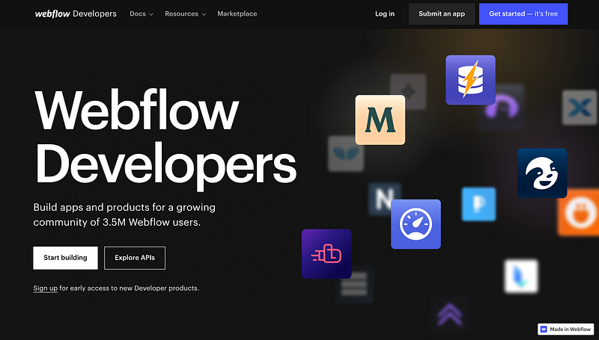Click the Made in Webflow badge
Screen dimensions: 599x340
click(x=566, y=329)
